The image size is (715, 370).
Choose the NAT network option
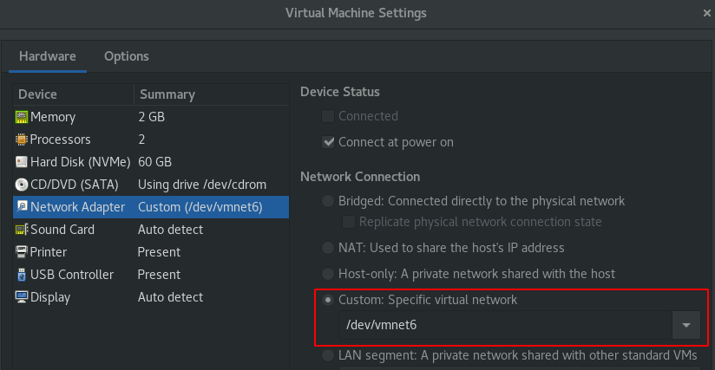pyautogui.click(x=328, y=248)
